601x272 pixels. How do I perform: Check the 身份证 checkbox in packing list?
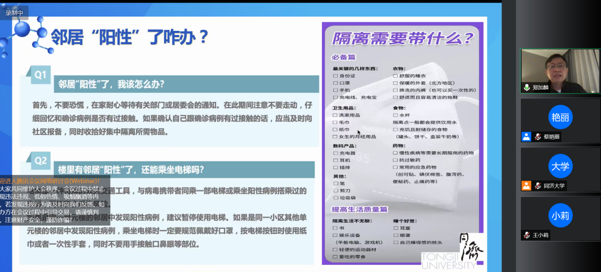click(x=336, y=76)
